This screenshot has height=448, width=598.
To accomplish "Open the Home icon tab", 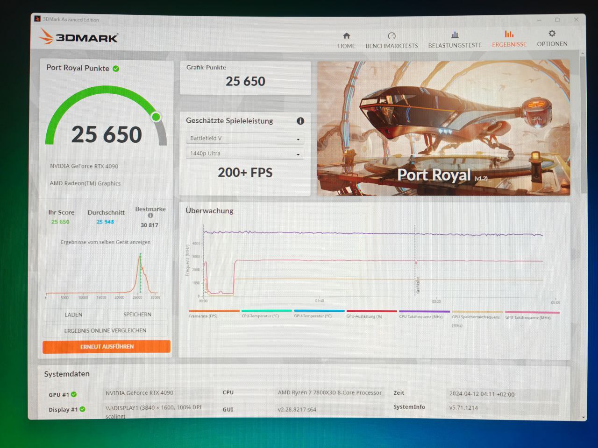I will tap(347, 35).
